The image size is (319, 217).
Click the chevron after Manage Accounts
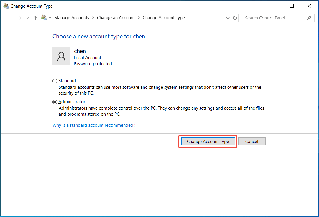click(x=93, y=18)
